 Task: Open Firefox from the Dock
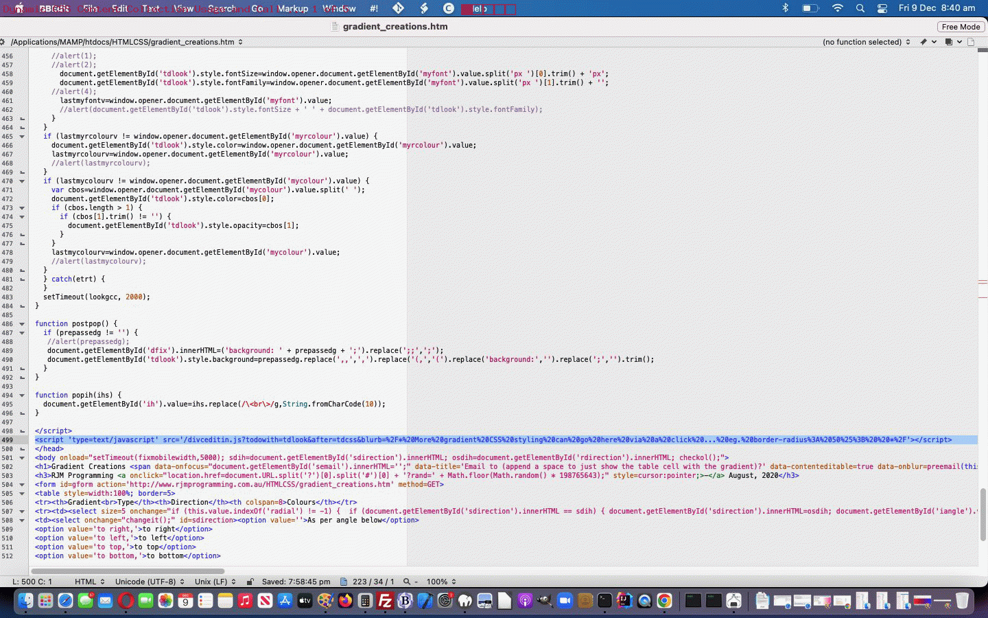[345, 601]
